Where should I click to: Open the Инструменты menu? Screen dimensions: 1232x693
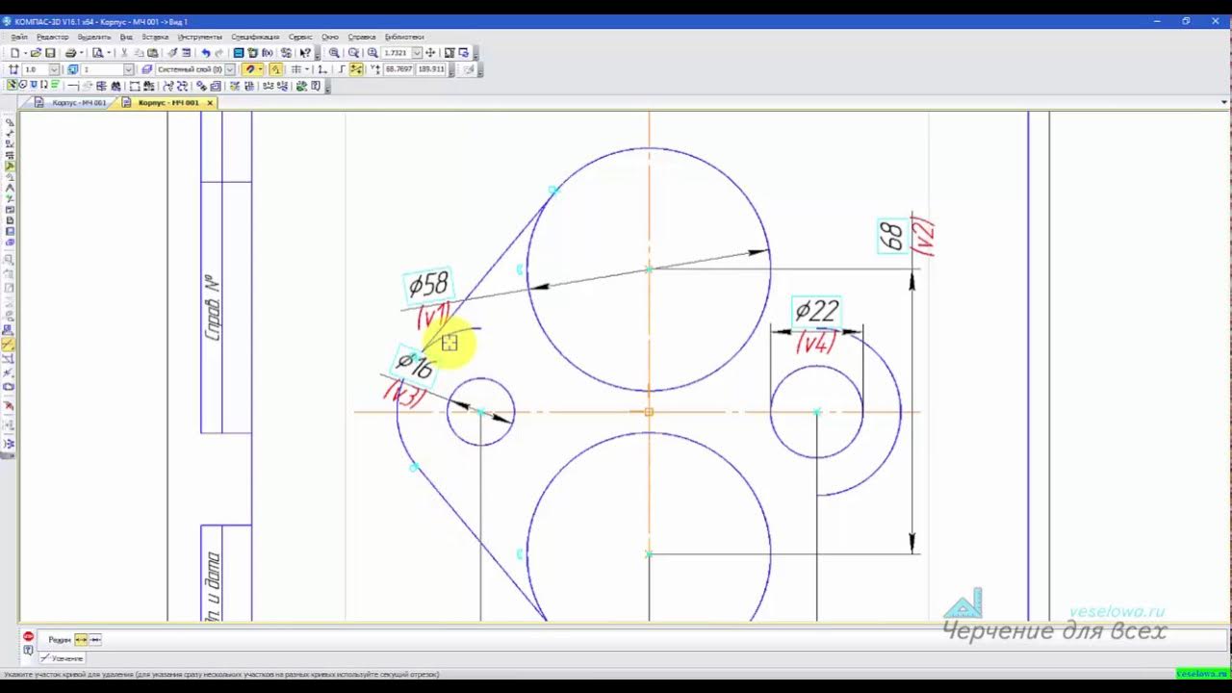[x=200, y=37]
